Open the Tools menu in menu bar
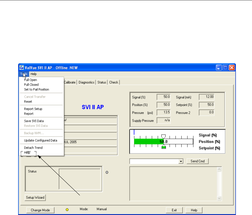252x215 pixels. (24, 74)
